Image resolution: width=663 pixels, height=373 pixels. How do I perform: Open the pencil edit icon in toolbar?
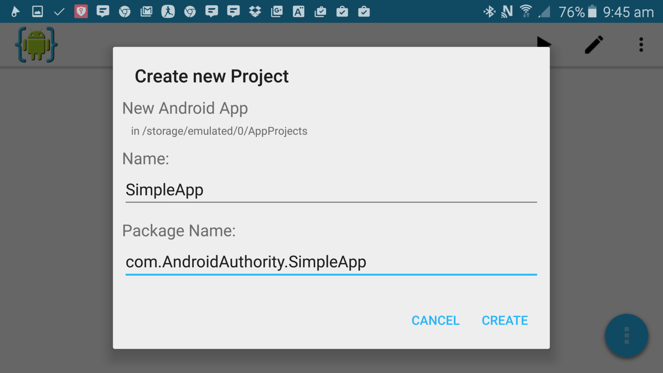[x=594, y=44]
